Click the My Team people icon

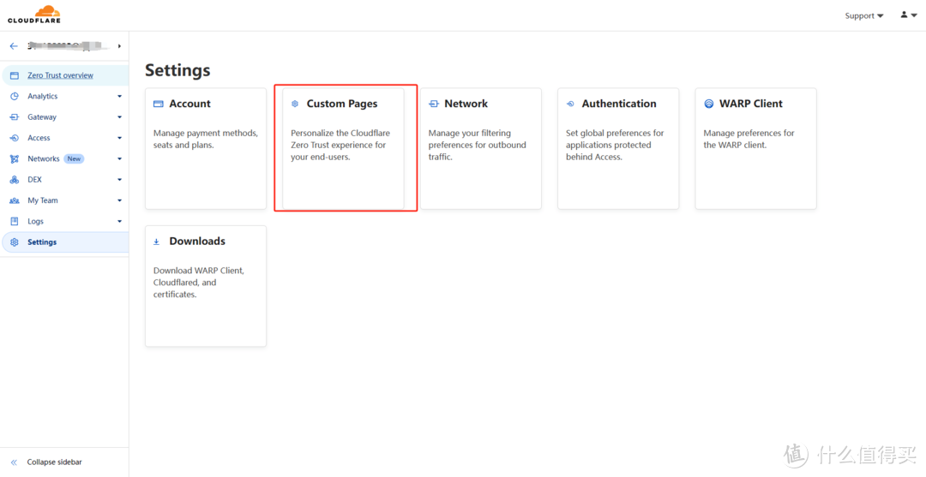click(15, 200)
